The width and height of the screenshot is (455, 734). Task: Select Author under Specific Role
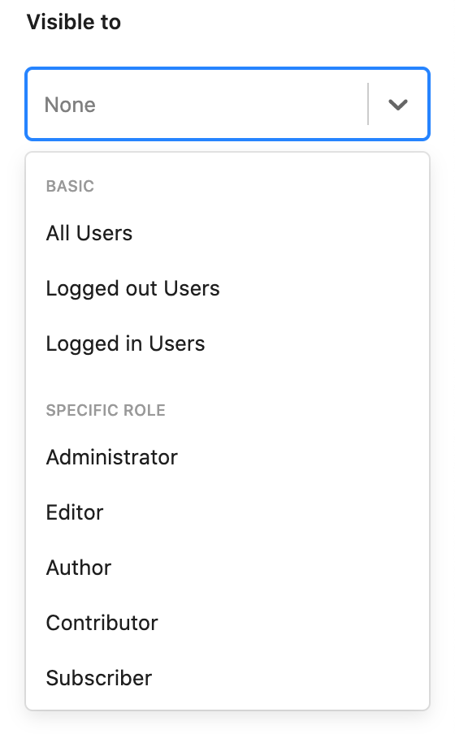tap(227, 568)
